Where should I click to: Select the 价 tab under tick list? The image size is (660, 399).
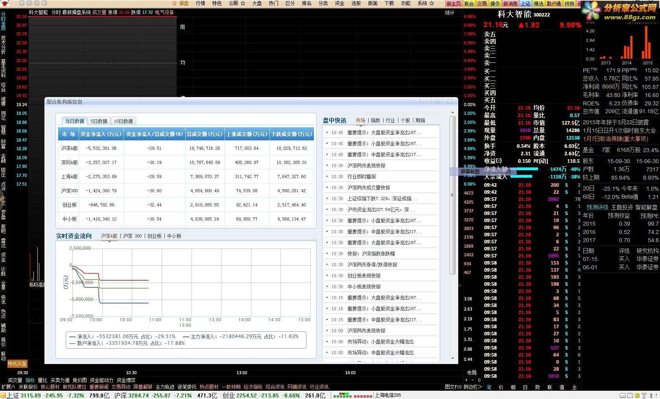coord(501,387)
